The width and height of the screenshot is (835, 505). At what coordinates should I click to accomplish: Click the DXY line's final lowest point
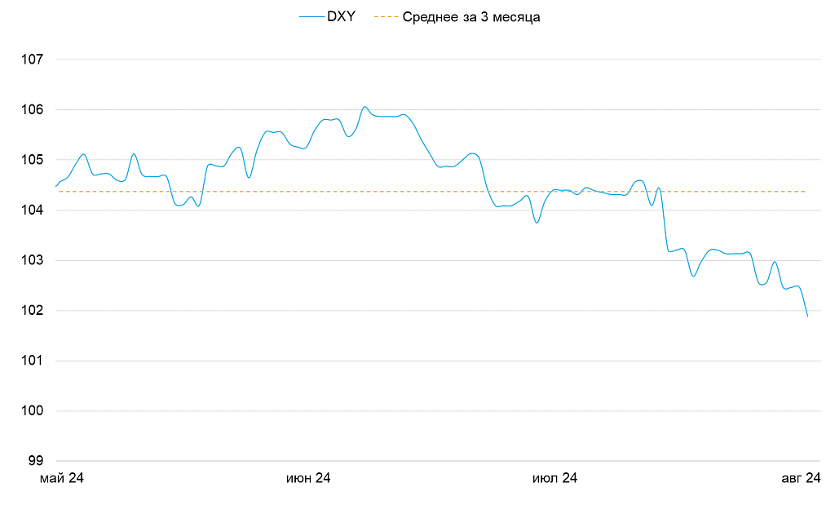[807, 317]
